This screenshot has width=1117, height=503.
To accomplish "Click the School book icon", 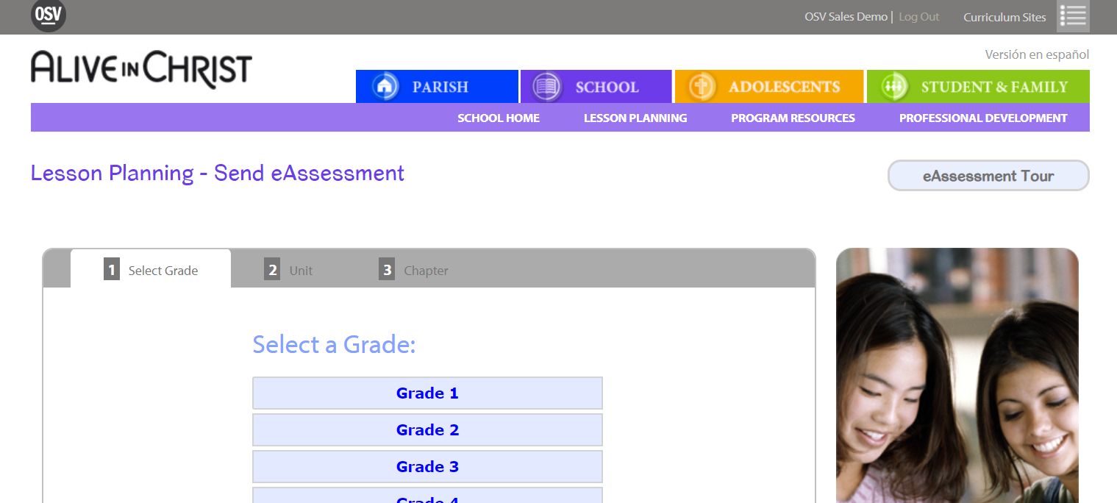I will pos(547,87).
